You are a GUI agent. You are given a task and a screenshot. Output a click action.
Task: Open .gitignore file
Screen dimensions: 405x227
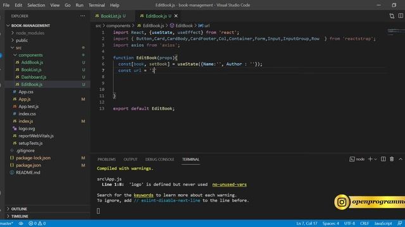(x=25, y=150)
